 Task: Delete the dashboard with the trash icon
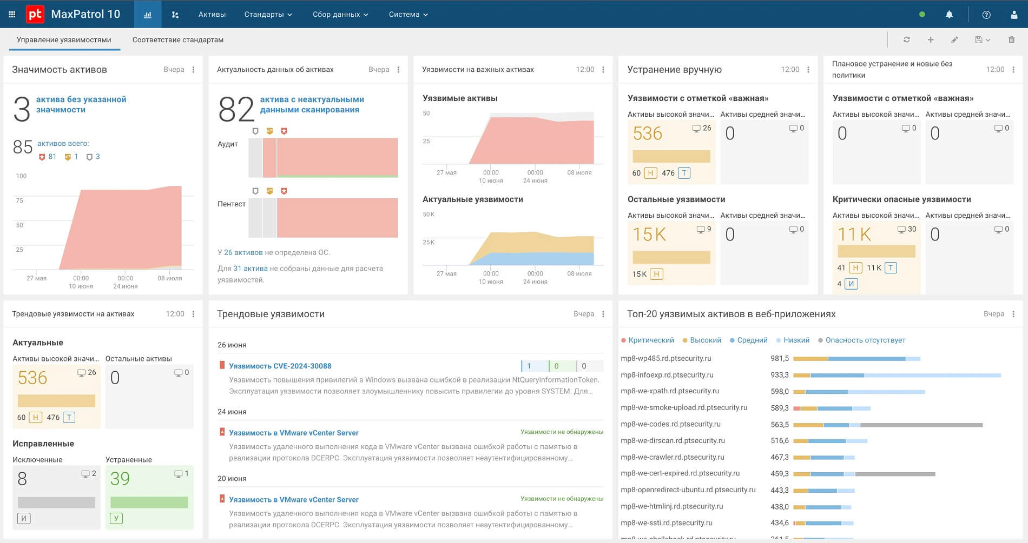click(1012, 39)
